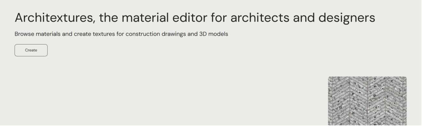
Task: Click the center seam of the herringbone texture
Action: [367, 101]
